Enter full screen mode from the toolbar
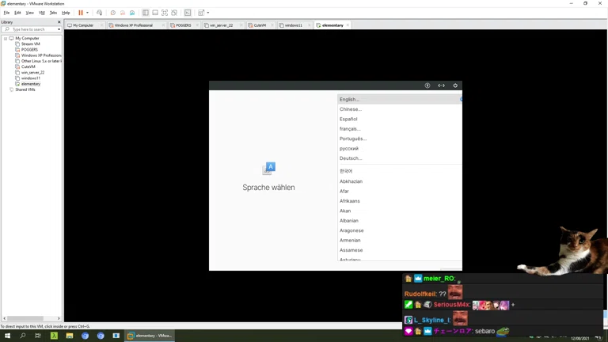This screenshot has height=342, width=608. [165, 13]
